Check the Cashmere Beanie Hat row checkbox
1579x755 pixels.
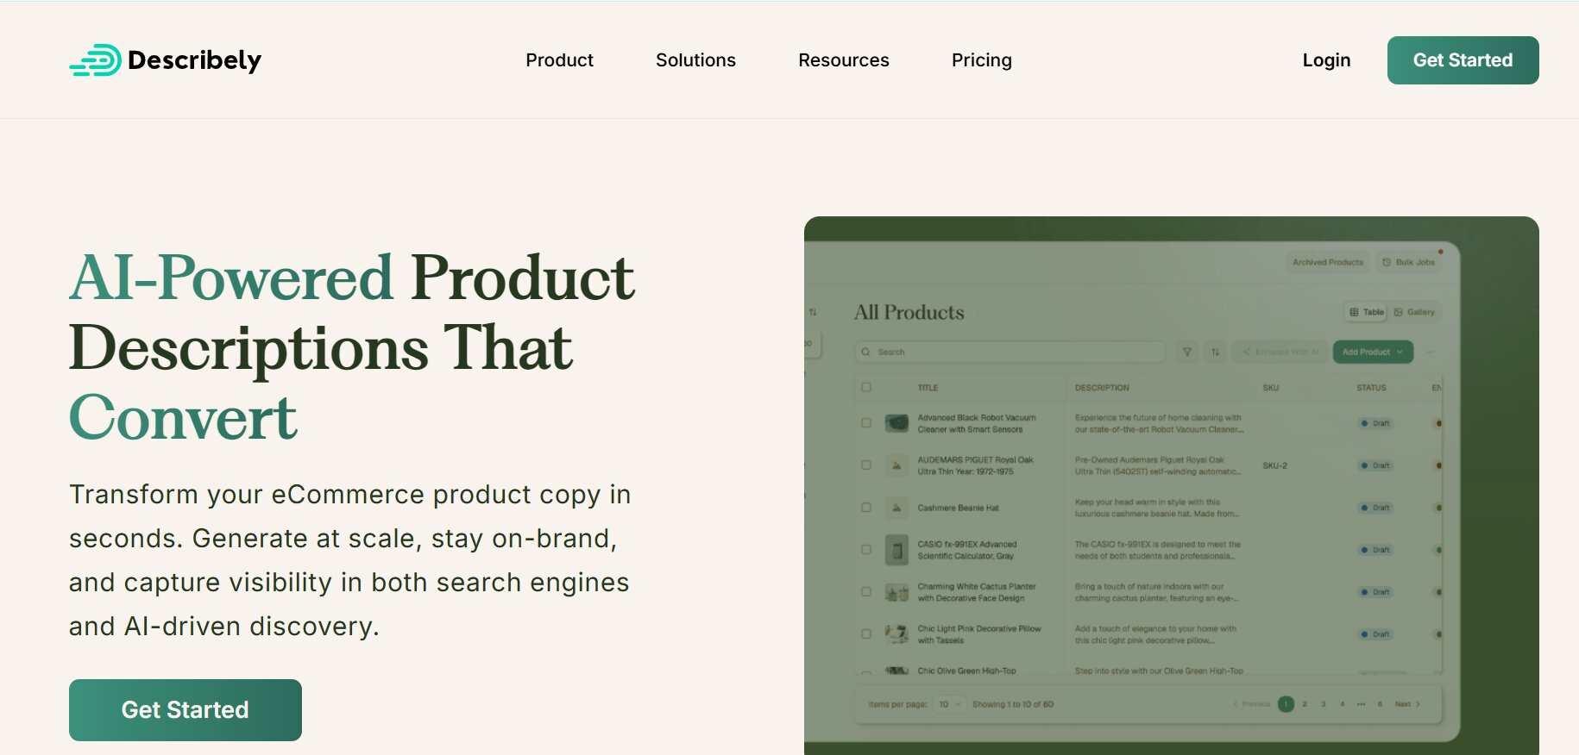point(866,508)
